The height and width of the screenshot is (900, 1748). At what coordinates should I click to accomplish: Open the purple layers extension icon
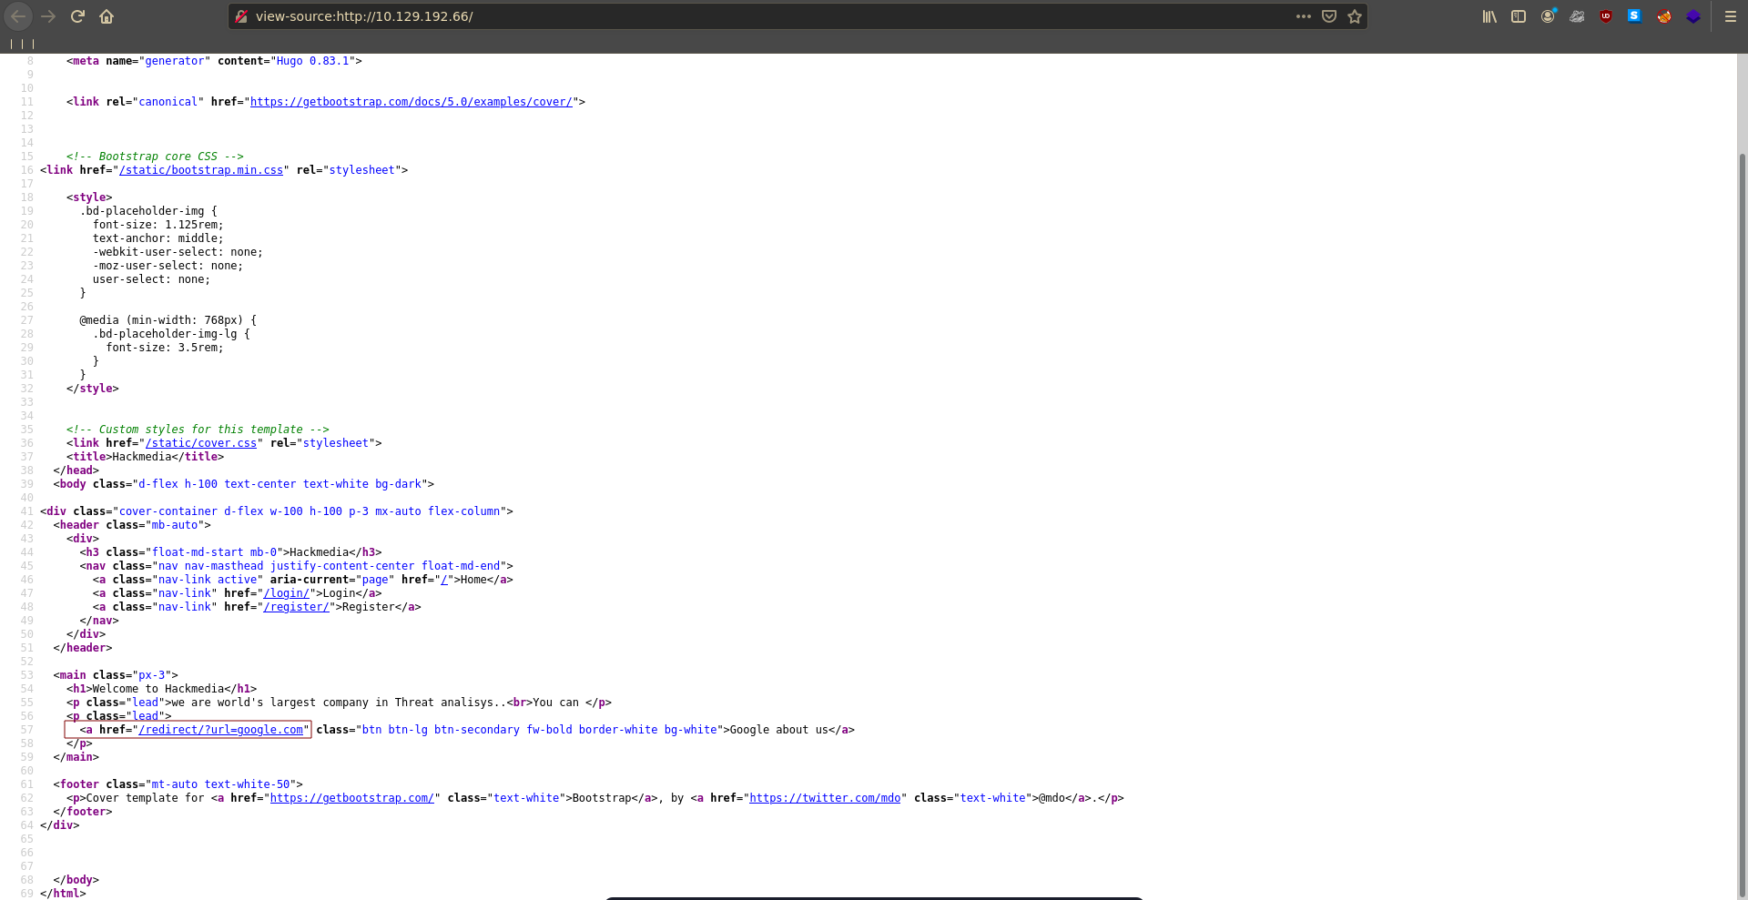pos(1693,16)
